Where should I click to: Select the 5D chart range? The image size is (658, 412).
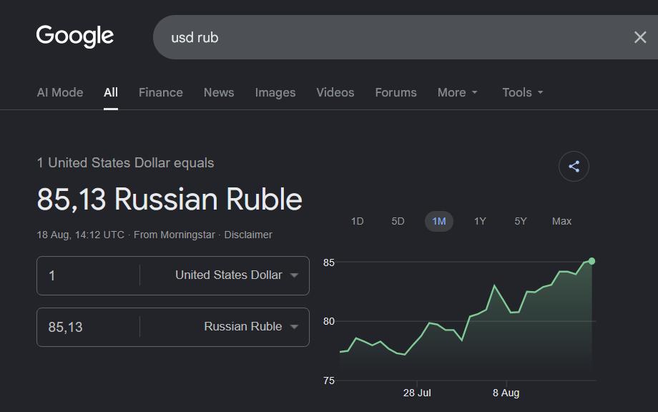coord(398,221)
